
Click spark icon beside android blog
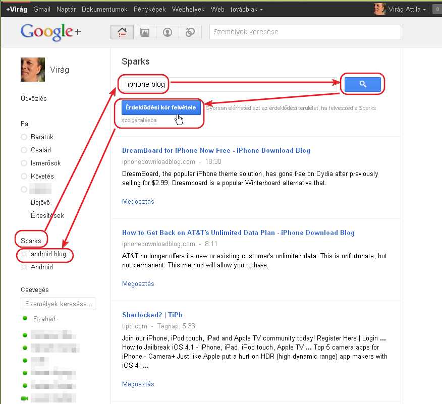point(24,254)
